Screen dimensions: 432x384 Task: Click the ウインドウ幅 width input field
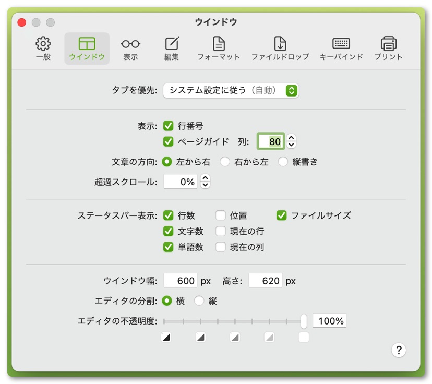pos(181,281)
